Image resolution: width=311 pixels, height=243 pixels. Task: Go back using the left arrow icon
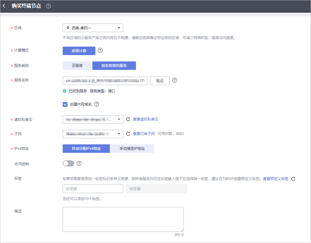pos(4,6)
